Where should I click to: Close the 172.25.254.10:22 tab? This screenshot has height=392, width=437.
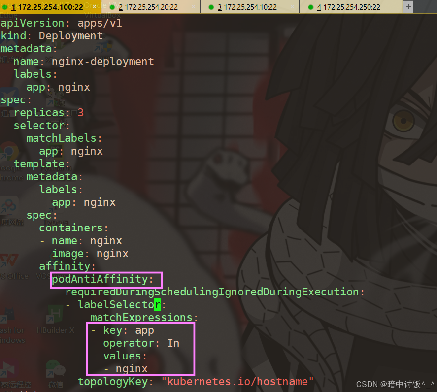(293, 7)
